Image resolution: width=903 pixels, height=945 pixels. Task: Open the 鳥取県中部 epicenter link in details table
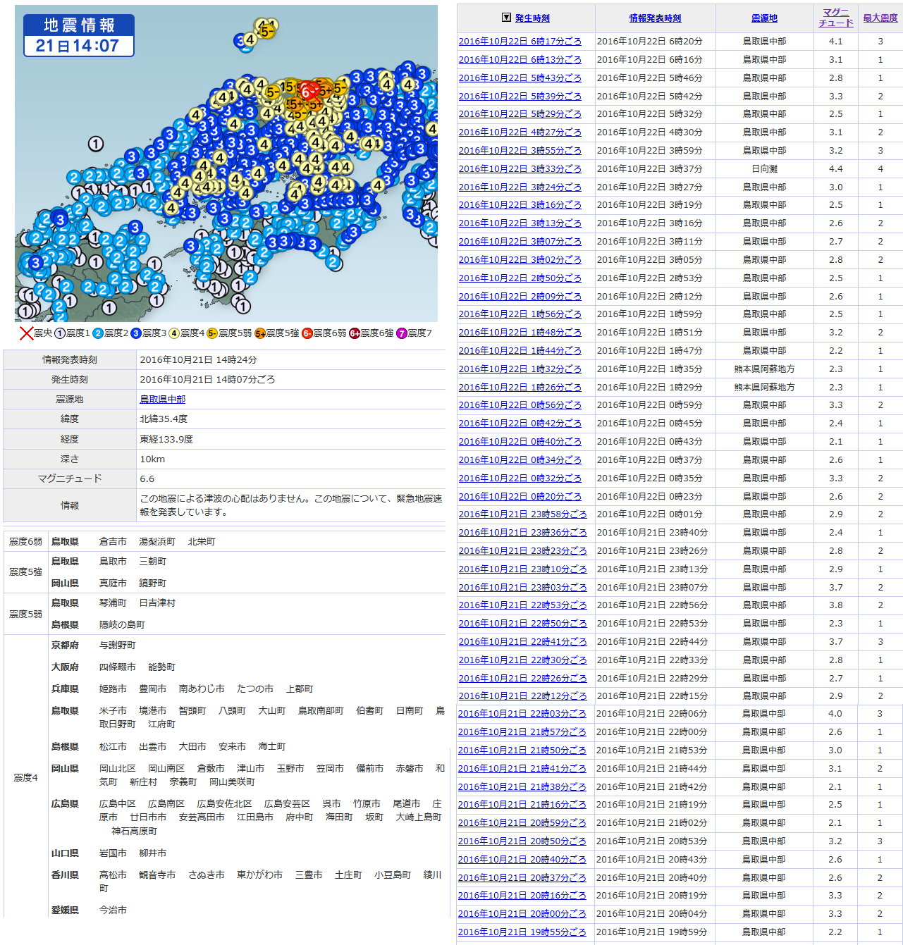tap(163, 400)
